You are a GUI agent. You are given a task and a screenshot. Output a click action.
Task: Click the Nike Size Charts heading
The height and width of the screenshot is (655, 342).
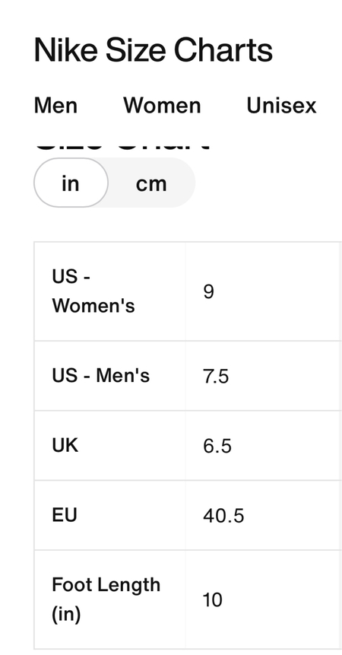pyautogui.click(x=153, y=50)
